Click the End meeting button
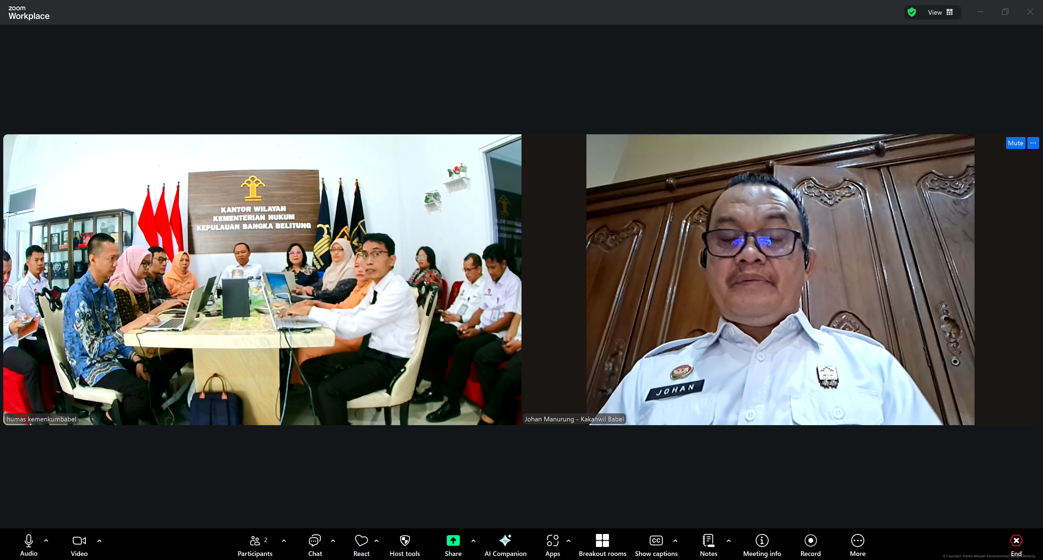Viewport: 1043px width, 560px height. click(x=1016, y=544)
